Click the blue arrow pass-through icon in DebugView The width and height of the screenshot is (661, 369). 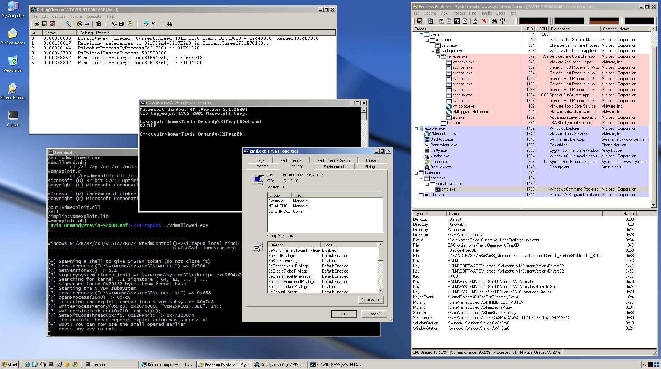click(x=87, y=24)
